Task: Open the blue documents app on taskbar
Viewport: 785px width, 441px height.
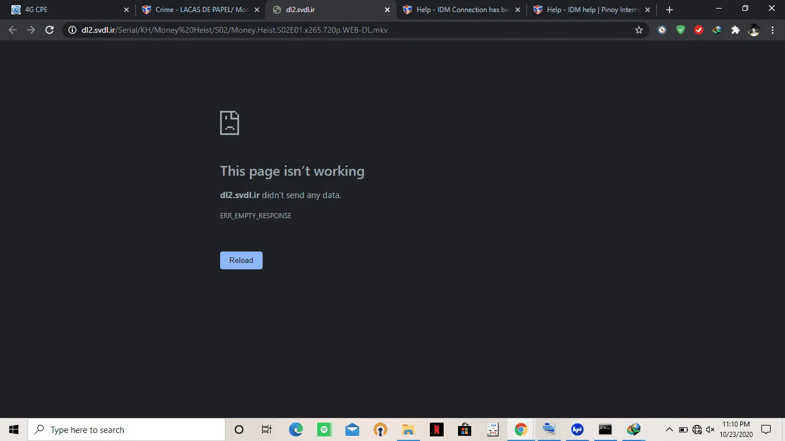Action: [x=549, y=430]
